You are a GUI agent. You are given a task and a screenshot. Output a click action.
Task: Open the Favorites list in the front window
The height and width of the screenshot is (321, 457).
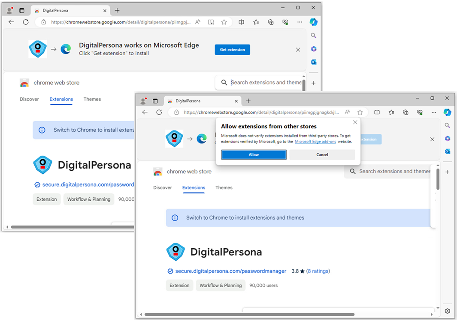click(391, 112)
